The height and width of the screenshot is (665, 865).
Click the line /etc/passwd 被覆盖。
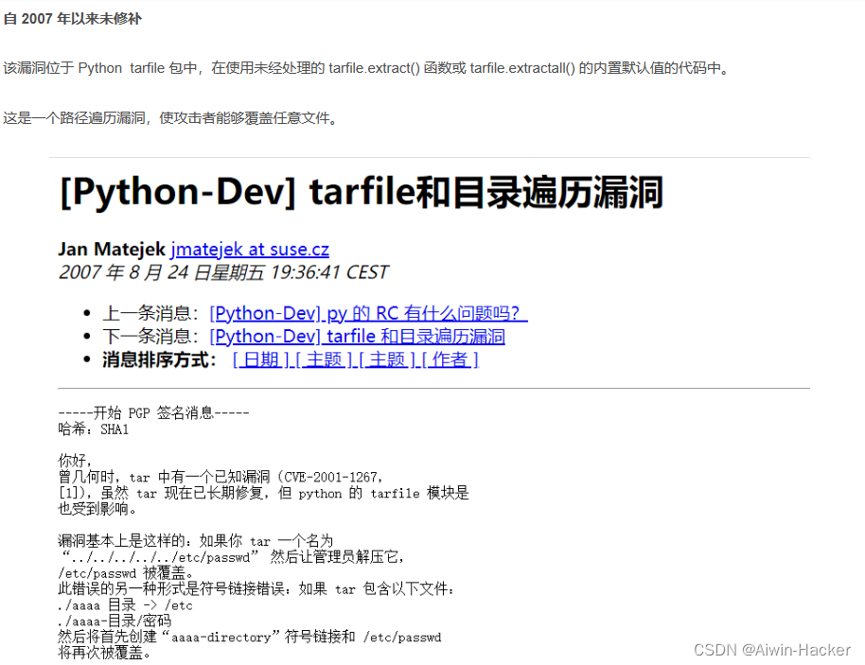coord(126,573)
